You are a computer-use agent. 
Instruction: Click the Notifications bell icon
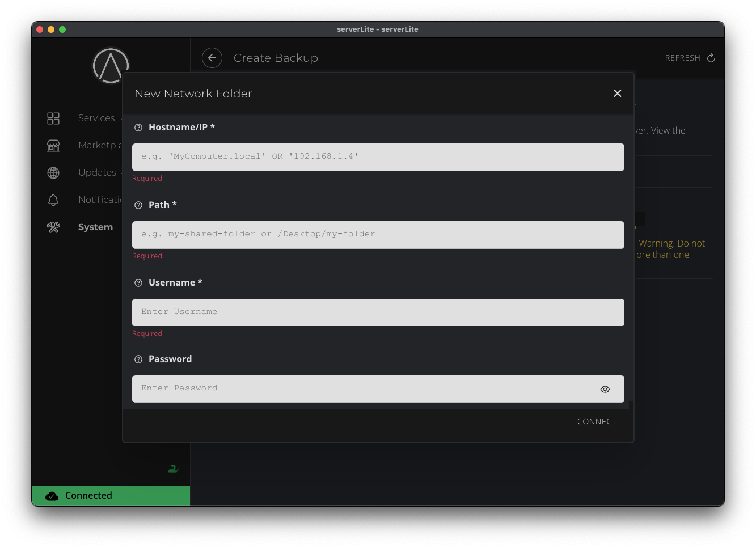click(x=53, y=200)
